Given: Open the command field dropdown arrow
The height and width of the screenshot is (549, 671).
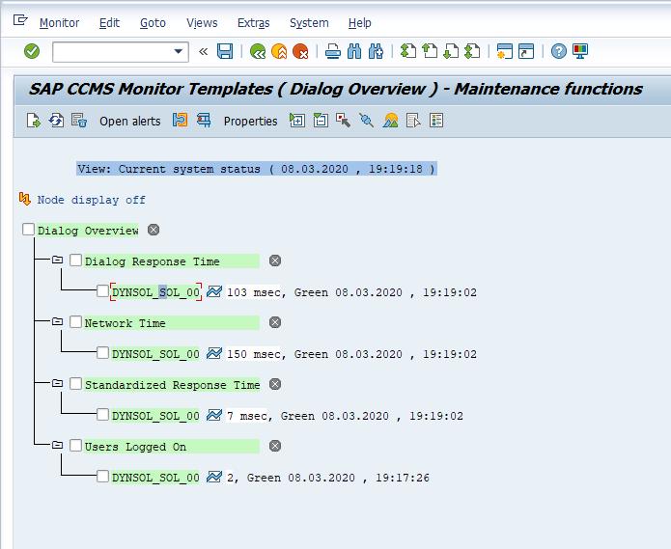Looking at the screenshot, I should click(178, 52).
